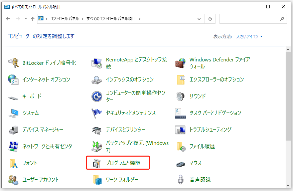Viewport: 293px width, 191px height.
Task: Select the コントロール パネル breadcrumb
Action: coord(64,18)
